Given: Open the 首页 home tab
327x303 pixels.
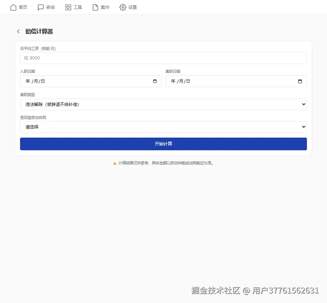Looking at the screenshot, I should pos(19,7).
